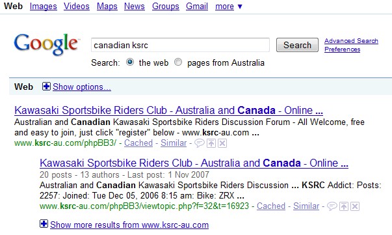Click the comment bubble icon on first result
Screen dimensions: 392x235
click(199, 143)
